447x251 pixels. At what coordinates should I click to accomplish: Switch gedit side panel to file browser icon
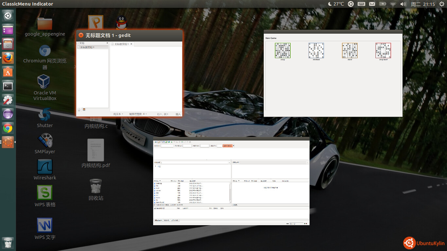(x=84, y=109)
